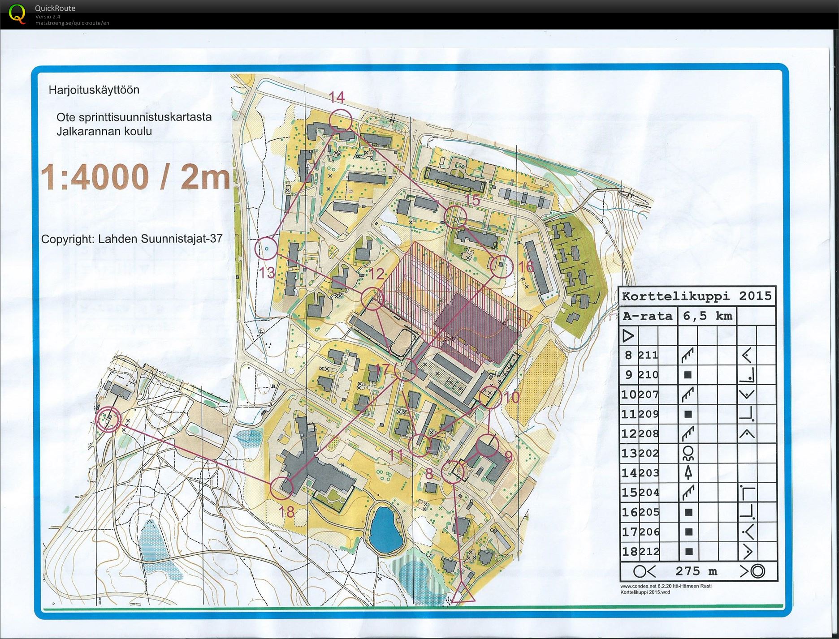The image size is (839, 639).
Task: Click control code 207 in row 10
Action: (x=649, y=394)
